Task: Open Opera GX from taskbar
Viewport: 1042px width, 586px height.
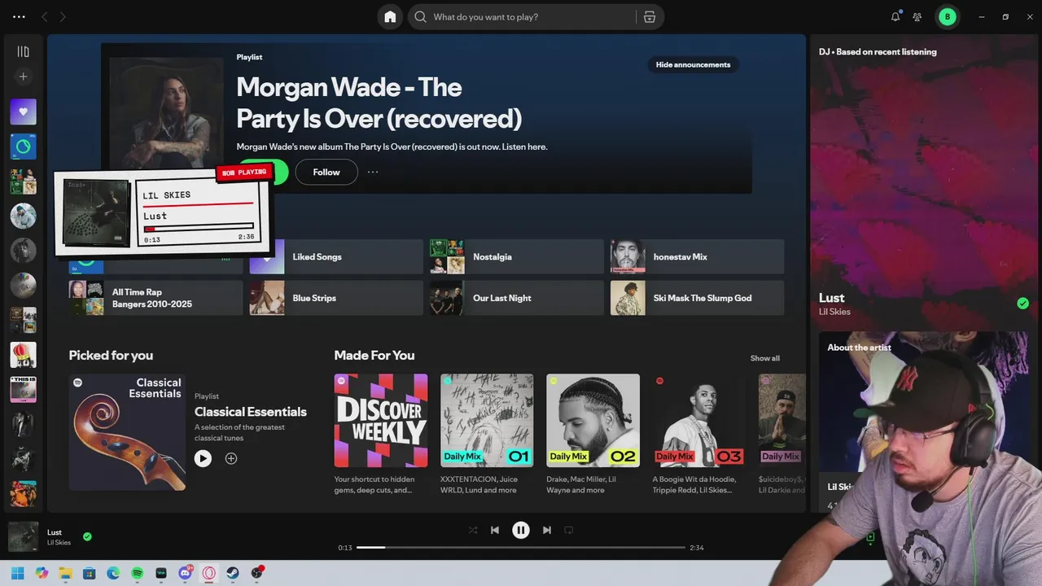Action: [x=209, y=573]
